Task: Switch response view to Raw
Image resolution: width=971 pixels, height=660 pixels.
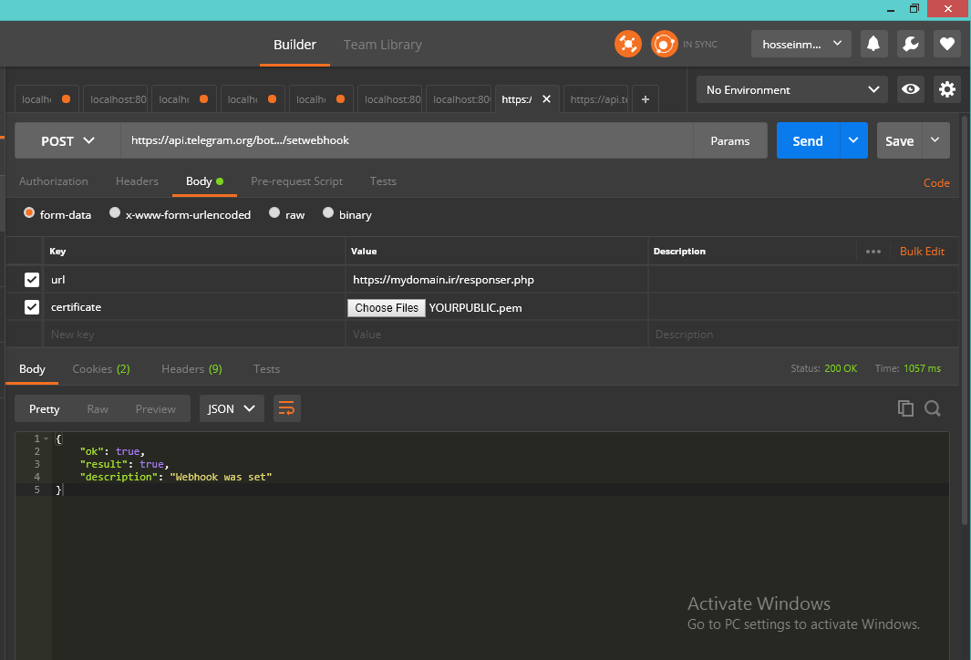Action: (98, 408)
